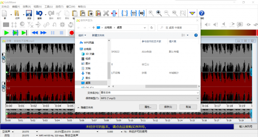The width and height of the screenshot is (258, 137).
Task: Click the New file icon in GoldWave toolbar
Action: click(5, 13)
